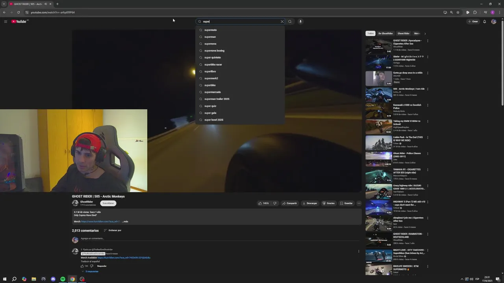
Task: Bookmark this page with the star
Action: [x=458, y=12]
